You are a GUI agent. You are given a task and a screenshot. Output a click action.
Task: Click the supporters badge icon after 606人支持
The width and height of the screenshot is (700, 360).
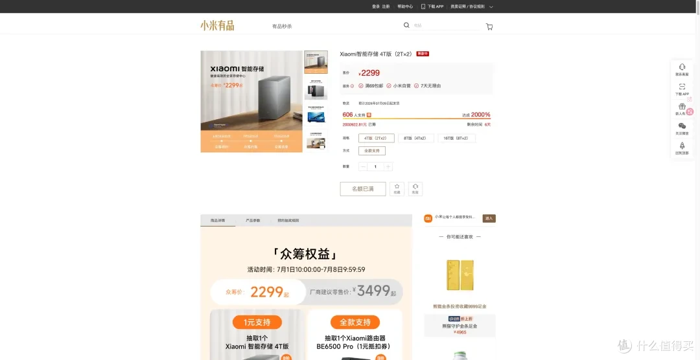tap(369, 115)
